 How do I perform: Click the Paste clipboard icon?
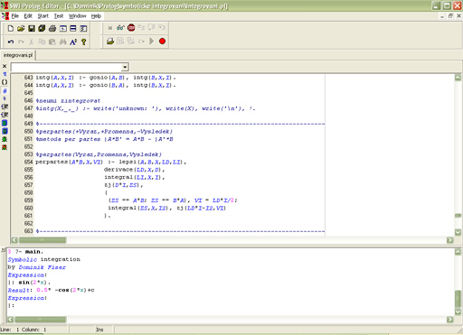click(52, 42)
